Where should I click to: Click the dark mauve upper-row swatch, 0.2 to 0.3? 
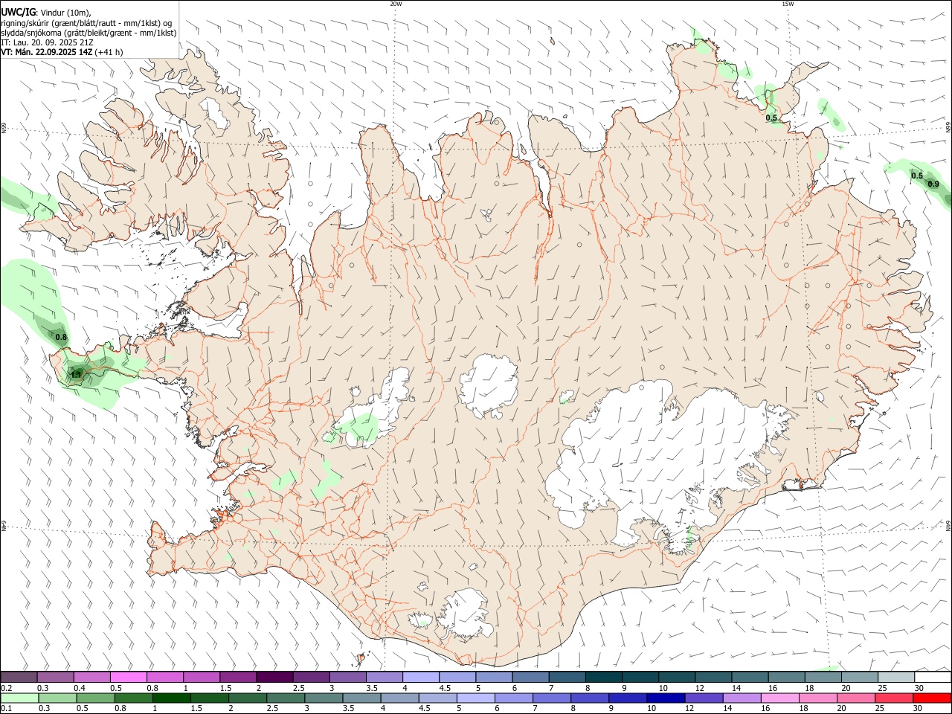[19, 678]
